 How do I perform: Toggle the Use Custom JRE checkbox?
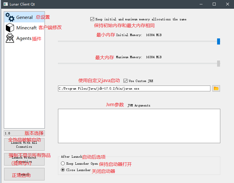pos(125,81)
